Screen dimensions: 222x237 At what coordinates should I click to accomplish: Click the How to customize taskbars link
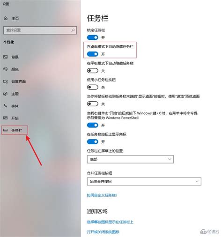click(x=102, y=195)
